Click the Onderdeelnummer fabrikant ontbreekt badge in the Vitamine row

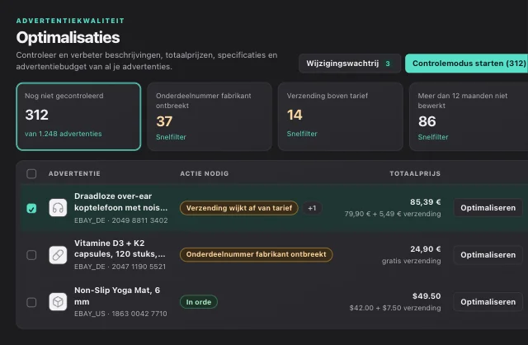(x=257, y=254)
